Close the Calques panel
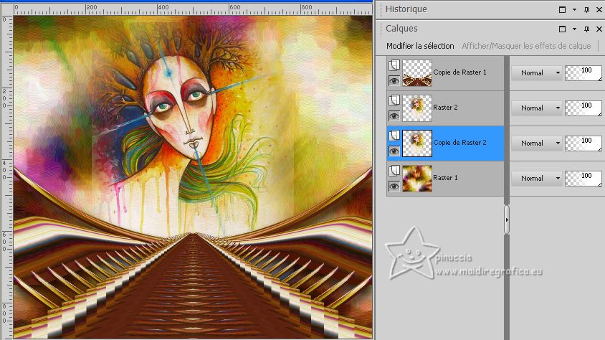Screen dimensions: 605x340 pos(599,29)
